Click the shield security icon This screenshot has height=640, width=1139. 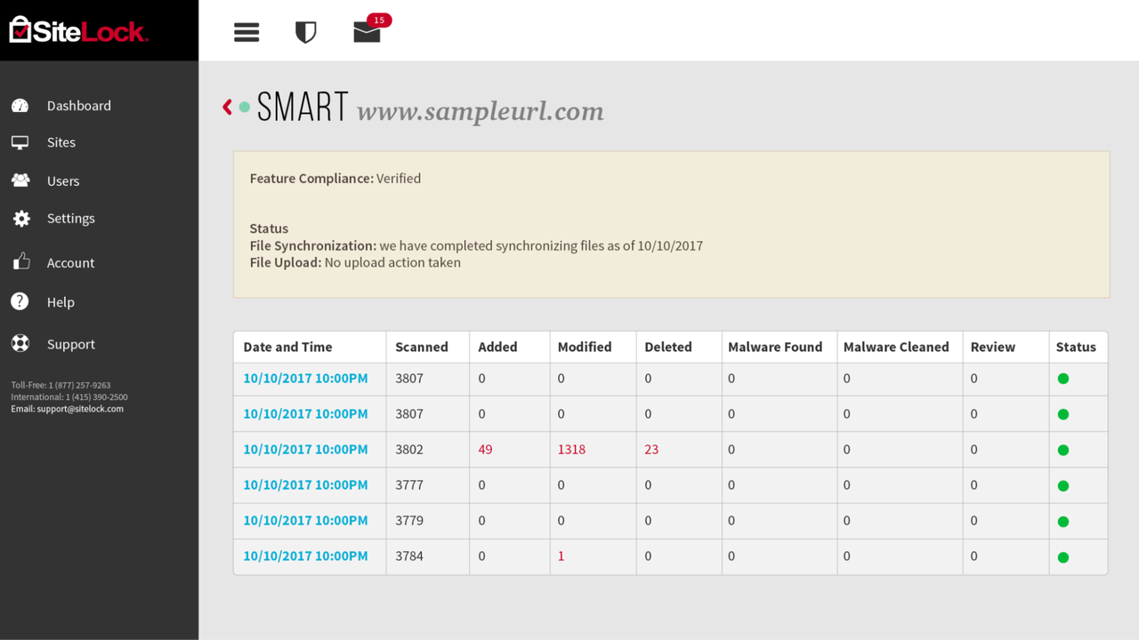(x=306, y=33)
